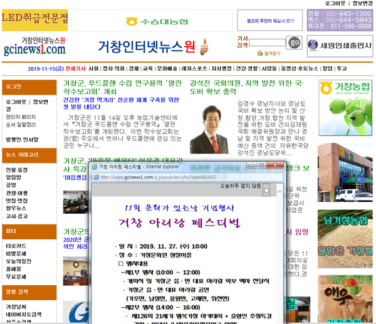
Task: Open 순서 일괄정리 sidebar link
Action: coord(21,125)
